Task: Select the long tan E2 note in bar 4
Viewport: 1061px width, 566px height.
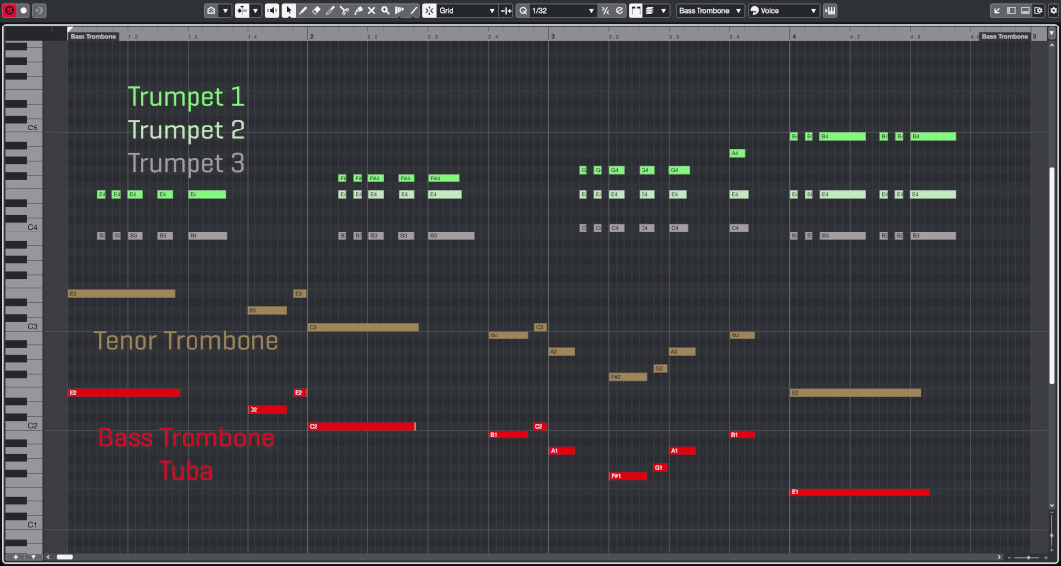Action: [856, 393]
